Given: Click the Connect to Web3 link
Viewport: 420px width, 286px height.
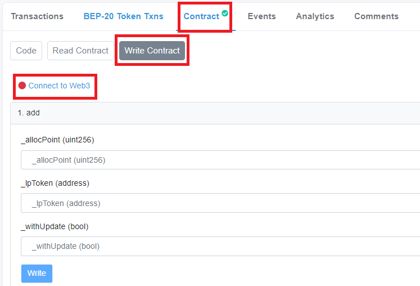Looking at the screenshot, I should [x=59, y=86].
